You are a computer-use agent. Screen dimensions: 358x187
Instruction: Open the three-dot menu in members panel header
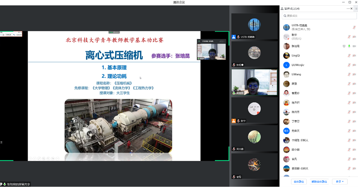(x=348, y=8)
